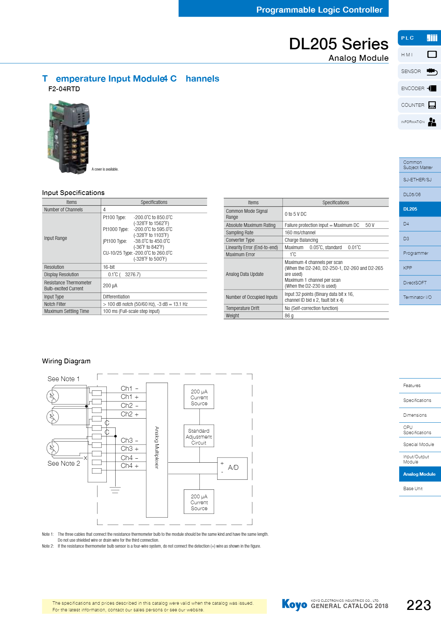This screenshot has height=624, width=441.
Task: Click the yellow catalog disclaimer notice
Action: (x=154, y=606)
